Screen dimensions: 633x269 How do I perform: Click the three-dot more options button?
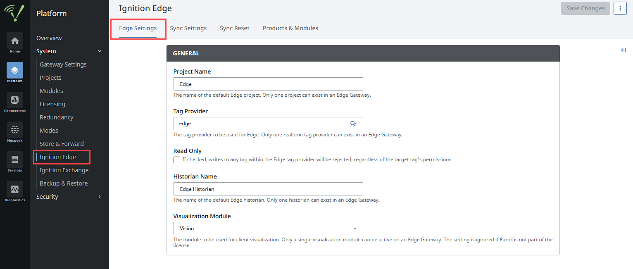(x=620, y=8)
